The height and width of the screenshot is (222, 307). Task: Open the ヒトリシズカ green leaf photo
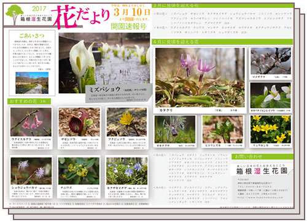223,129
